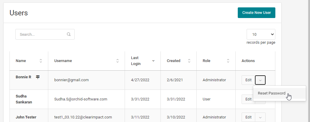Open records per page dropdown
310x122 pixels.
261,34
